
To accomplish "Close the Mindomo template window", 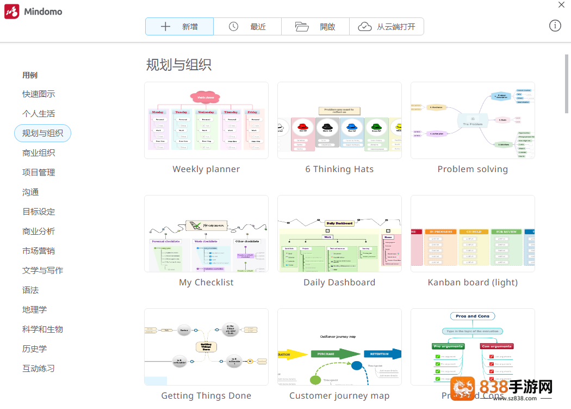I will coord(561,5).
